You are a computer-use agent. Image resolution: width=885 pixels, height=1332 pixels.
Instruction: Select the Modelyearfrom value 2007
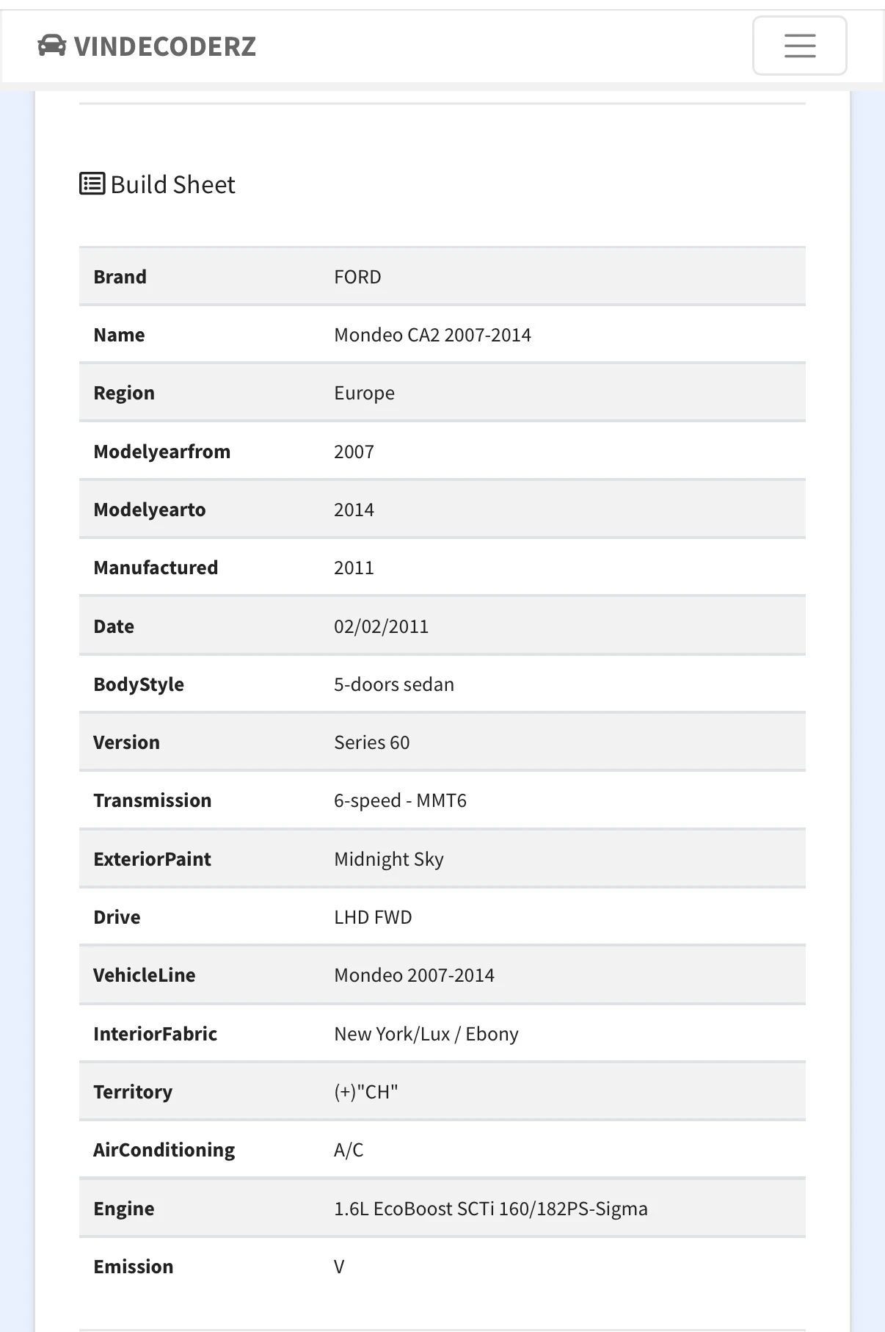click(x=354, y=452)
